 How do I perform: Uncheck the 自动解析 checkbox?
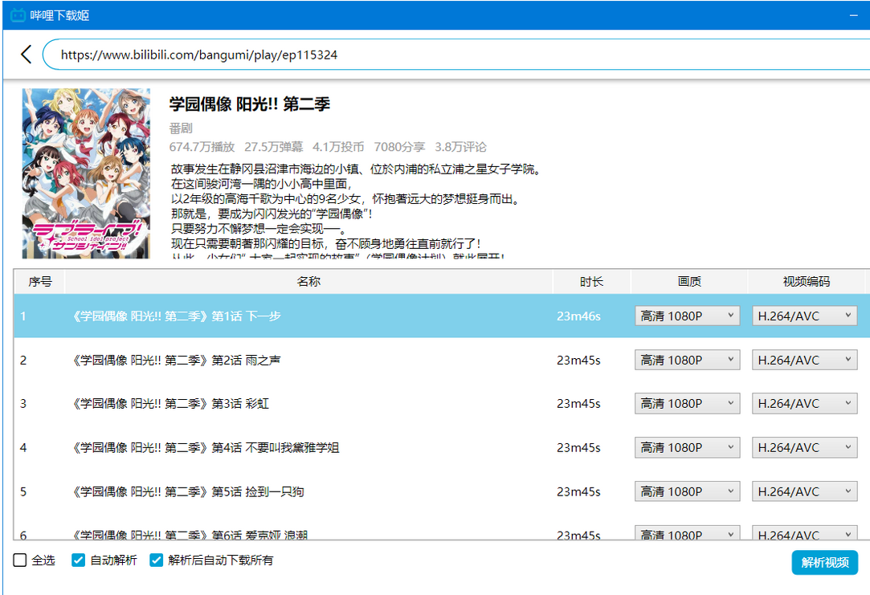78,560
